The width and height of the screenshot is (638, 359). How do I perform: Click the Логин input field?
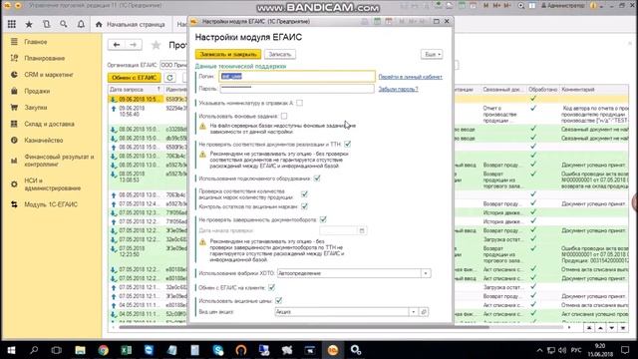[x=297, y=76]
